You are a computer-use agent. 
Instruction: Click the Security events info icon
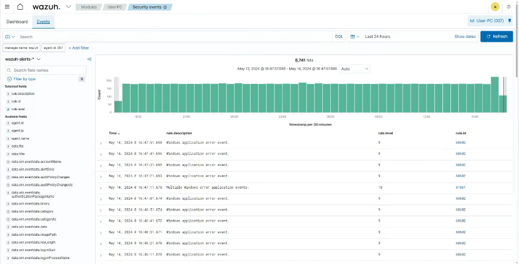pos(165,7)
